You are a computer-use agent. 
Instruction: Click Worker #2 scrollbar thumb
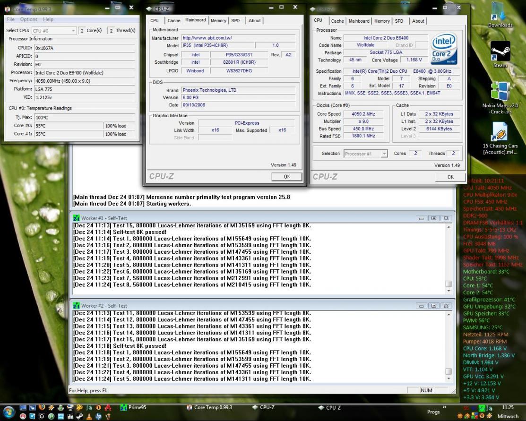(448, 371)
